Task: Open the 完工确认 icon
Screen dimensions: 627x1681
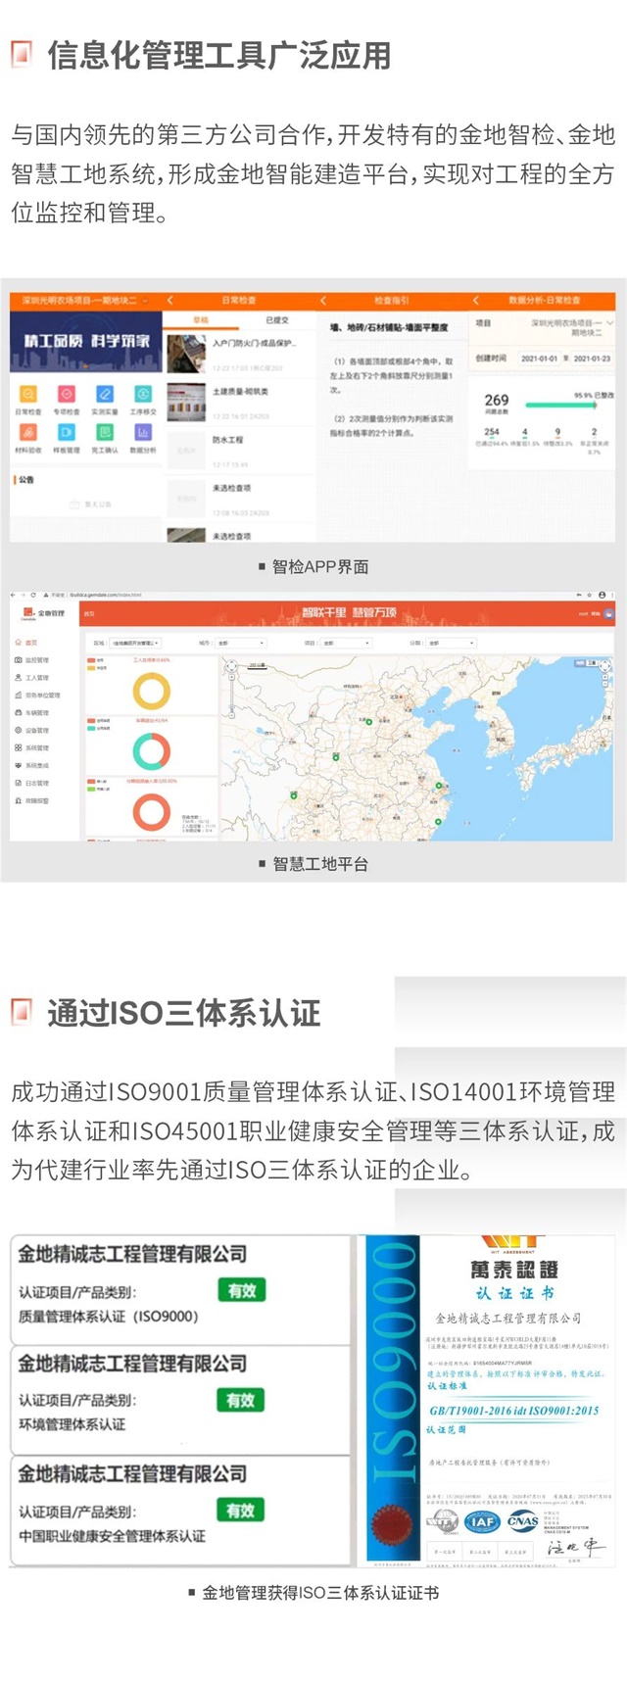Action: pos(105,433)
